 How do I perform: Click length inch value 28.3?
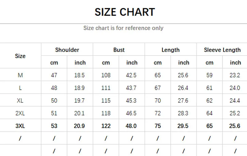183,113
